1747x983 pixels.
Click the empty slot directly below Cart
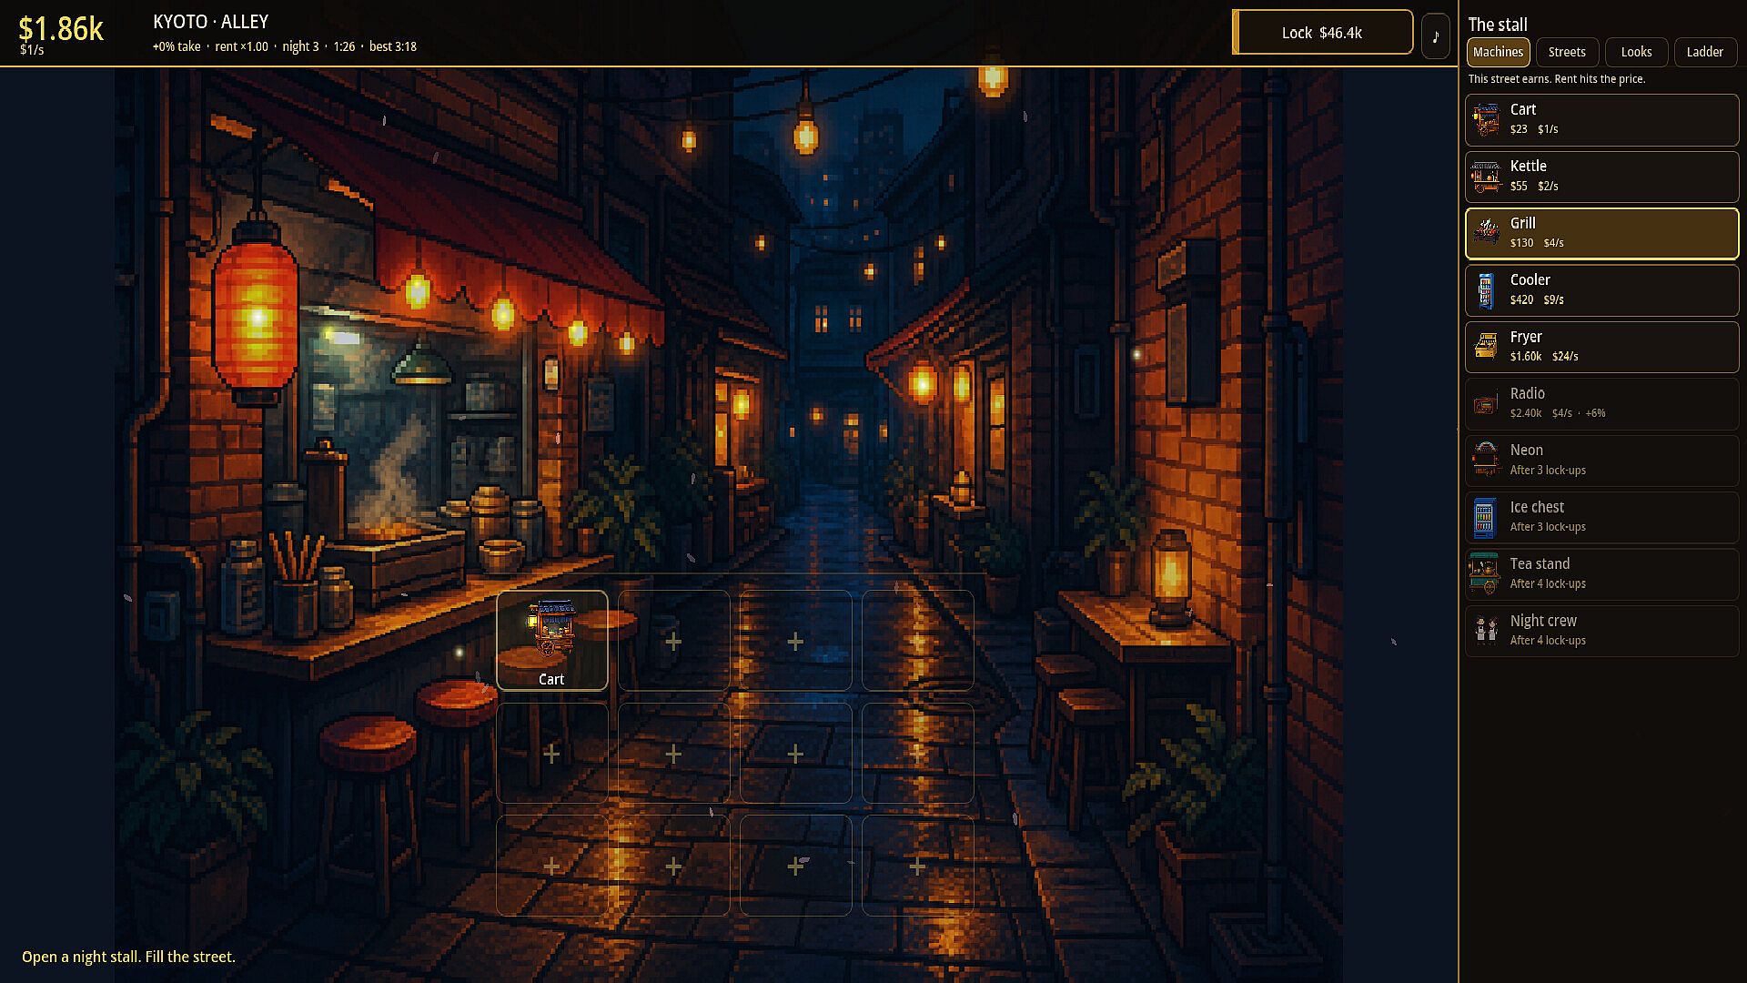pyautogui.click(x=551, y=754)
